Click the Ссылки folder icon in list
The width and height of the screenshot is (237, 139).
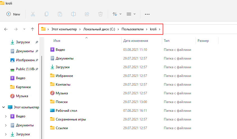click(52, 128)
